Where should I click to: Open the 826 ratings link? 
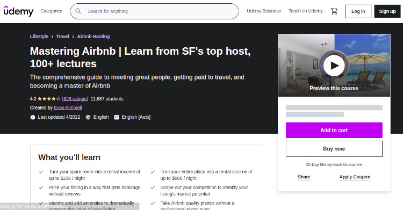[x=75, y=99]
